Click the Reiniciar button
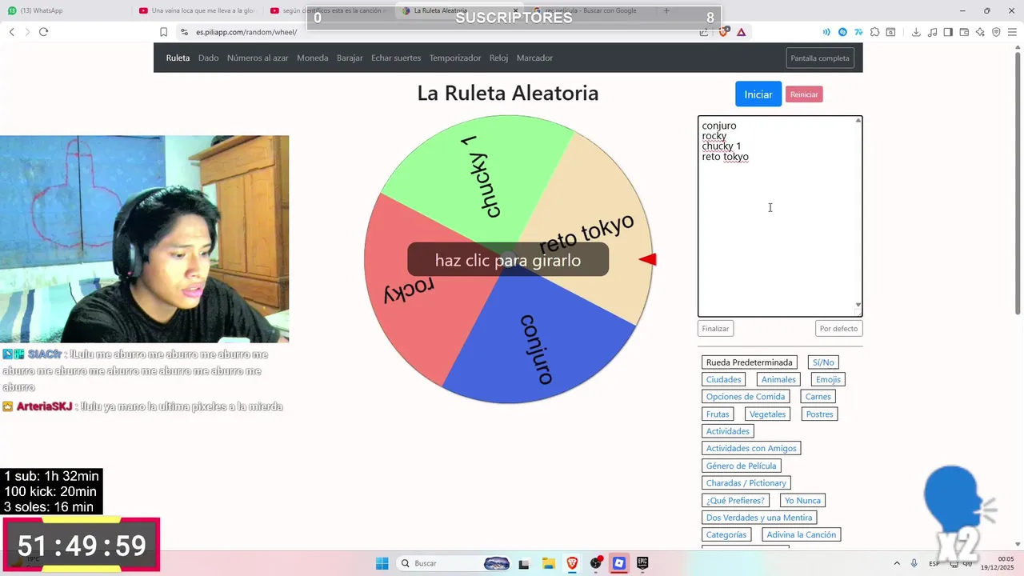Screen dimensions: 1024x576 804,94
